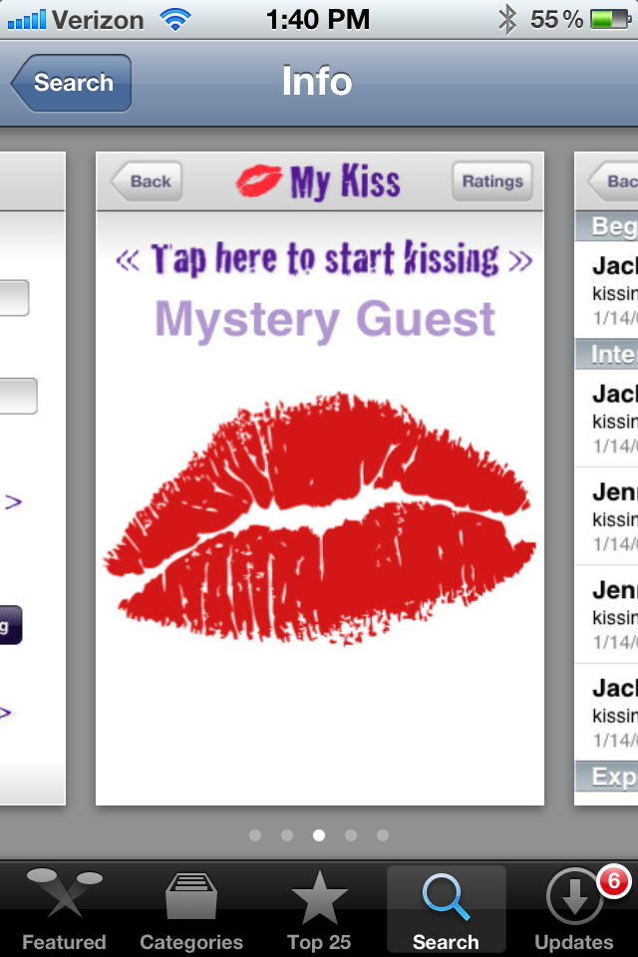Tap the red badge showing 6 updates
This screenshot has width=638, height=957.
613,881
